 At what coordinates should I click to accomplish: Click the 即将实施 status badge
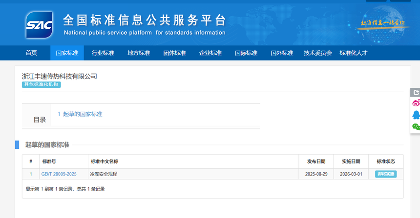pos(386,174)
